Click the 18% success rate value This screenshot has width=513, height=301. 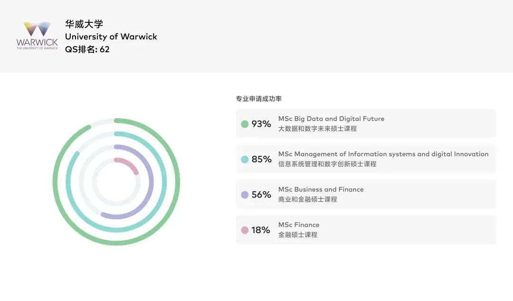click(261, 230)
